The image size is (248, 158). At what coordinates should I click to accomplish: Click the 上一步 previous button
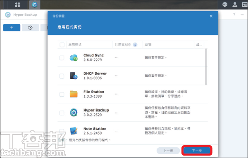click(168, 151)
